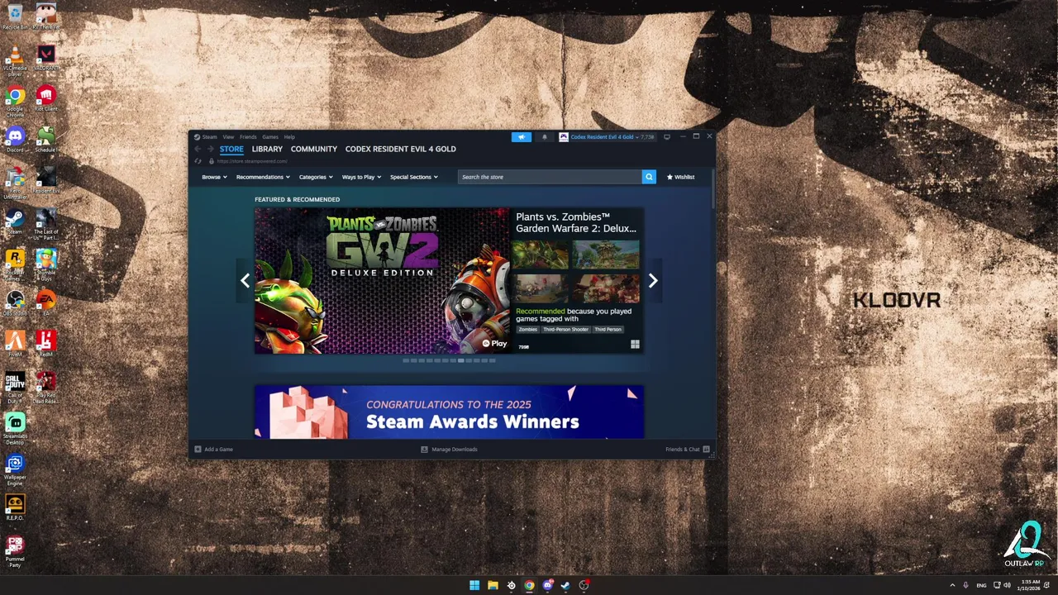Switch to the COMMUNITY tab

tap(314, 149)
